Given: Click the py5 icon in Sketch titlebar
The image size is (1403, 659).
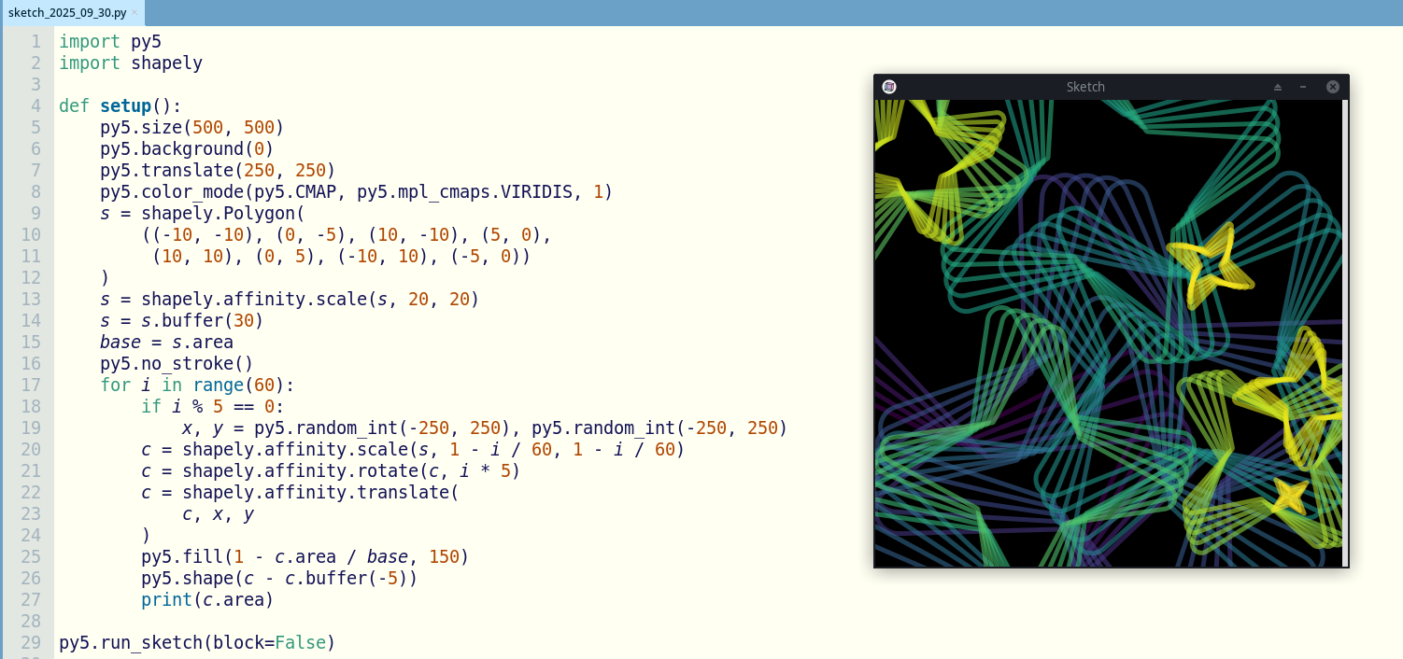Looking at the screenshot, I should 889,87.
